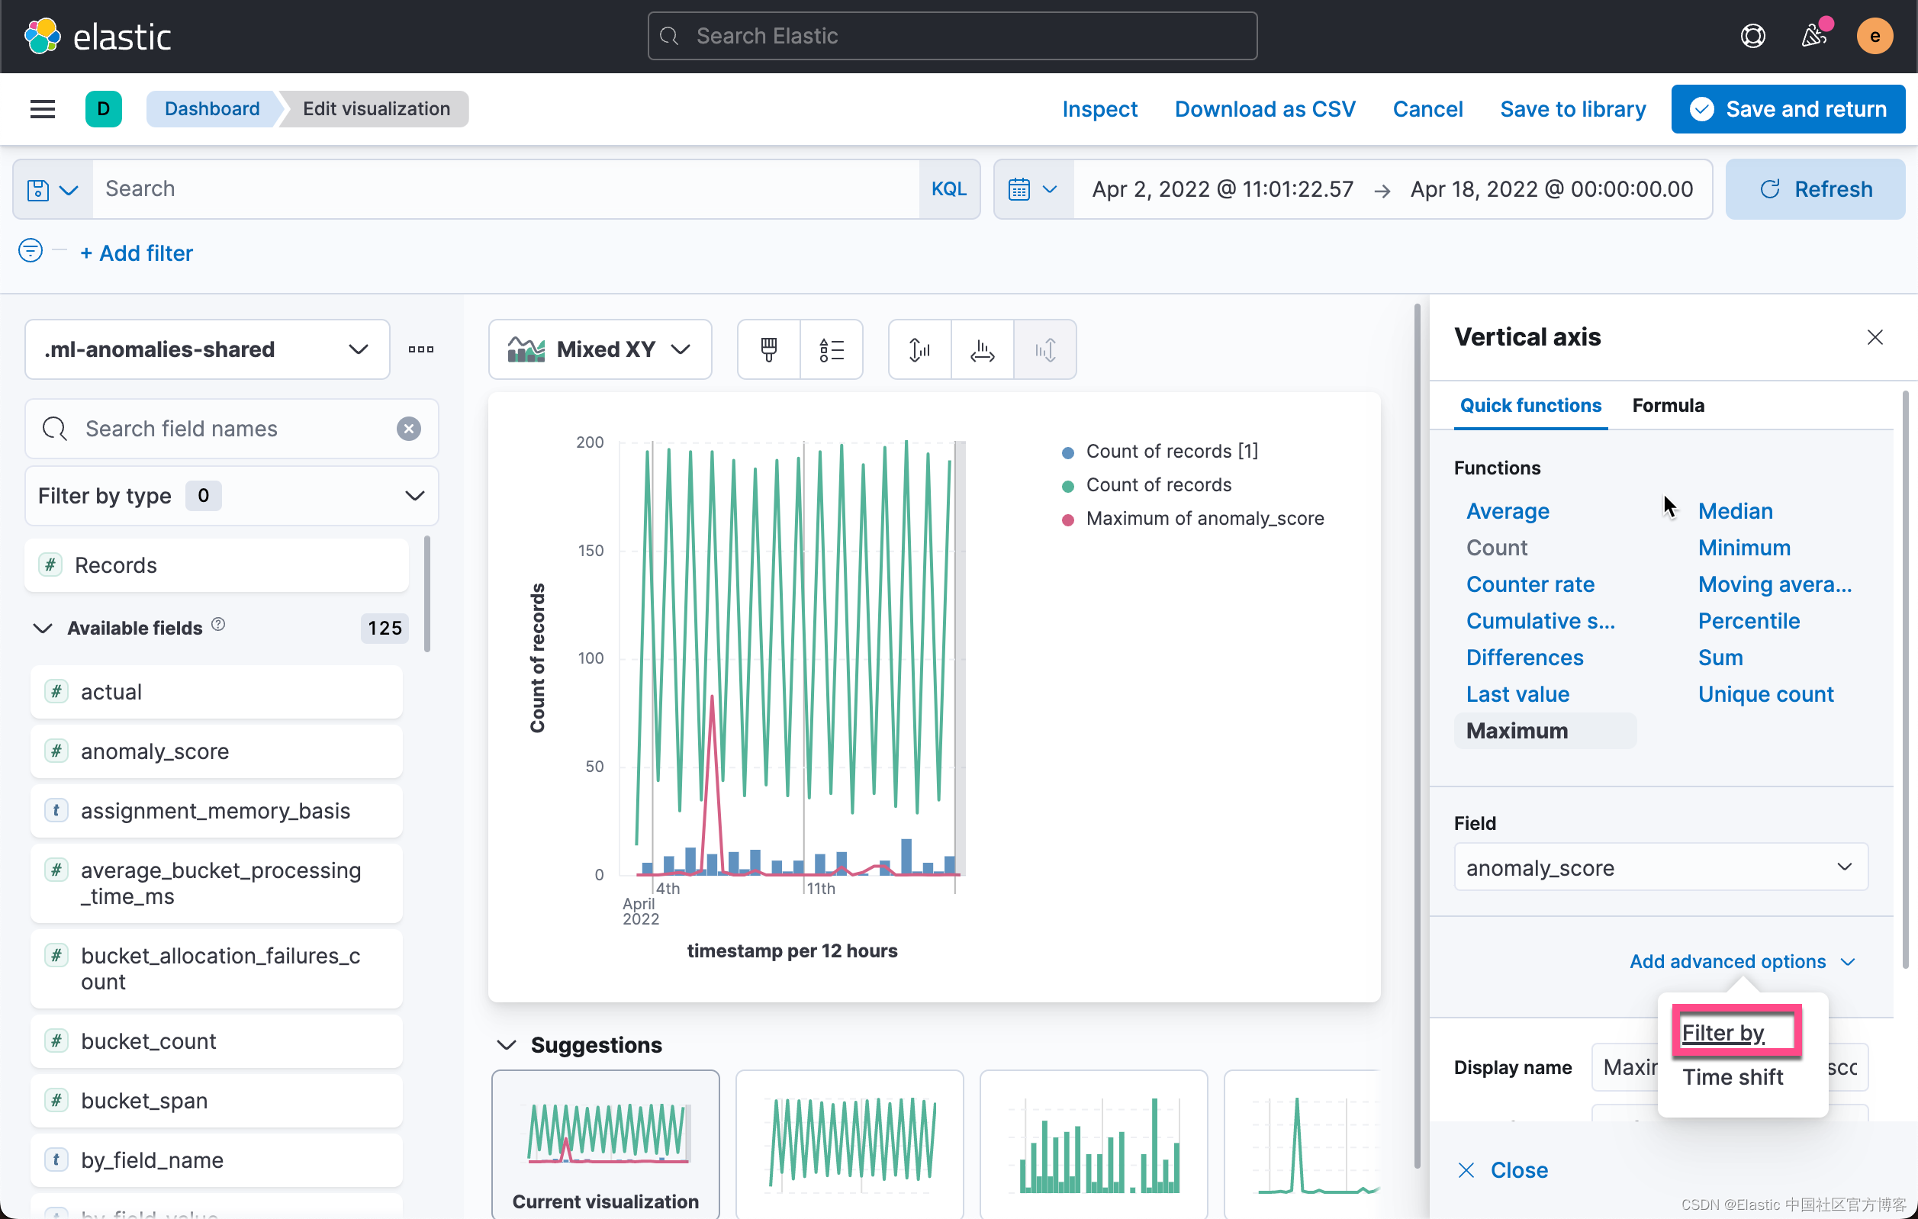Toggle KQL query language switcher

pyautogui.click(x=948, y=188)
